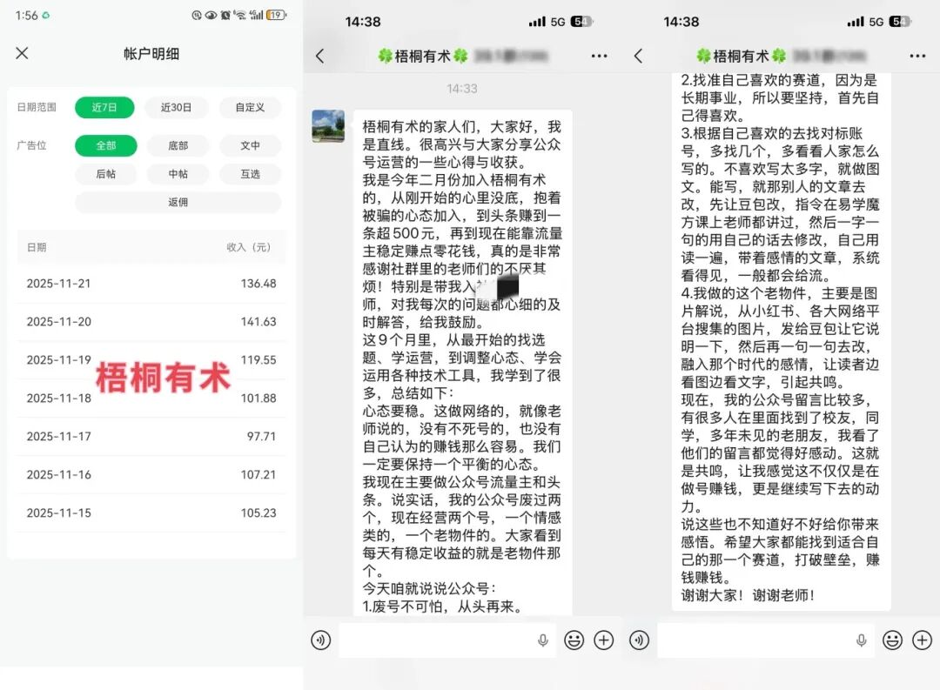Viewport: 940px width, 690px height.
Task: Select the 全部 ad position filter
Action: pos(105,145)
